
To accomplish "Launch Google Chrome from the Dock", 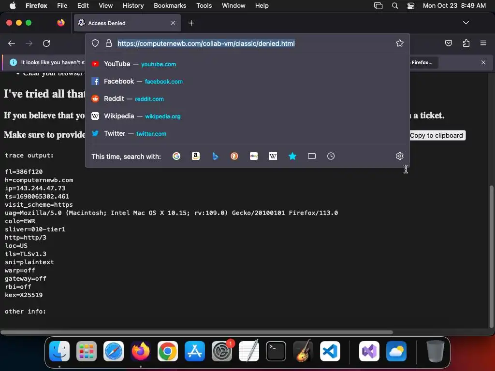I will click(168, 351).
